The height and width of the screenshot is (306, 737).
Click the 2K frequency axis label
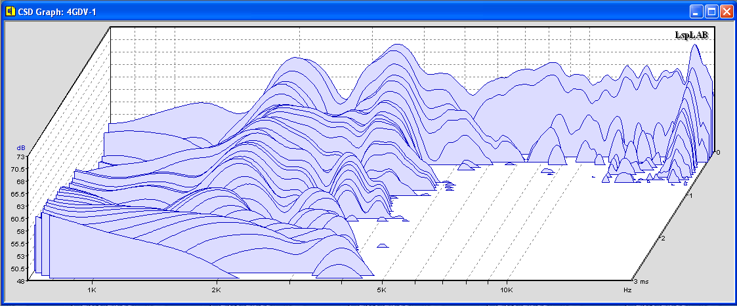tap(216, 290)
